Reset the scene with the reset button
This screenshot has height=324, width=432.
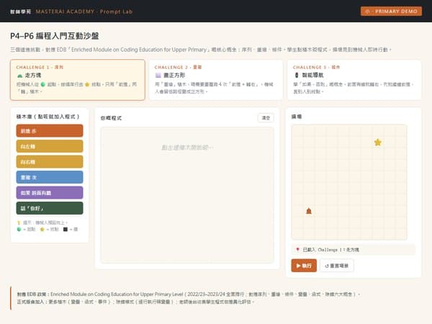[x=337, y=266]
